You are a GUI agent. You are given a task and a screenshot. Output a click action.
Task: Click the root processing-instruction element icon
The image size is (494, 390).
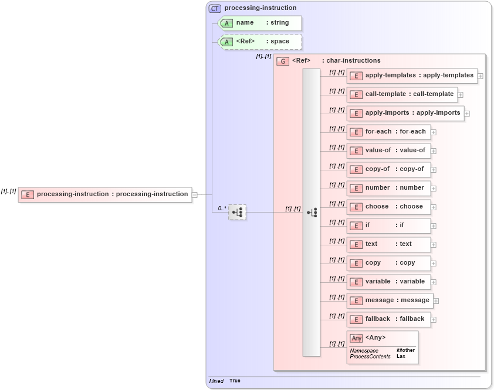pos(28,194)
